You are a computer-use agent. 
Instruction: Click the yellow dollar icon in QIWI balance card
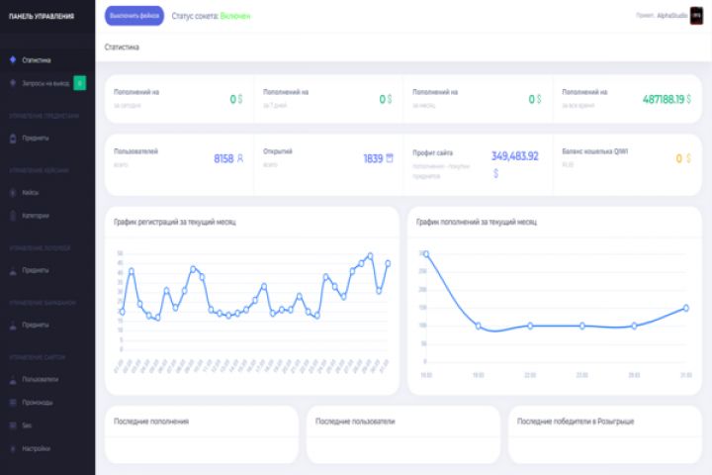click(688, 158)
